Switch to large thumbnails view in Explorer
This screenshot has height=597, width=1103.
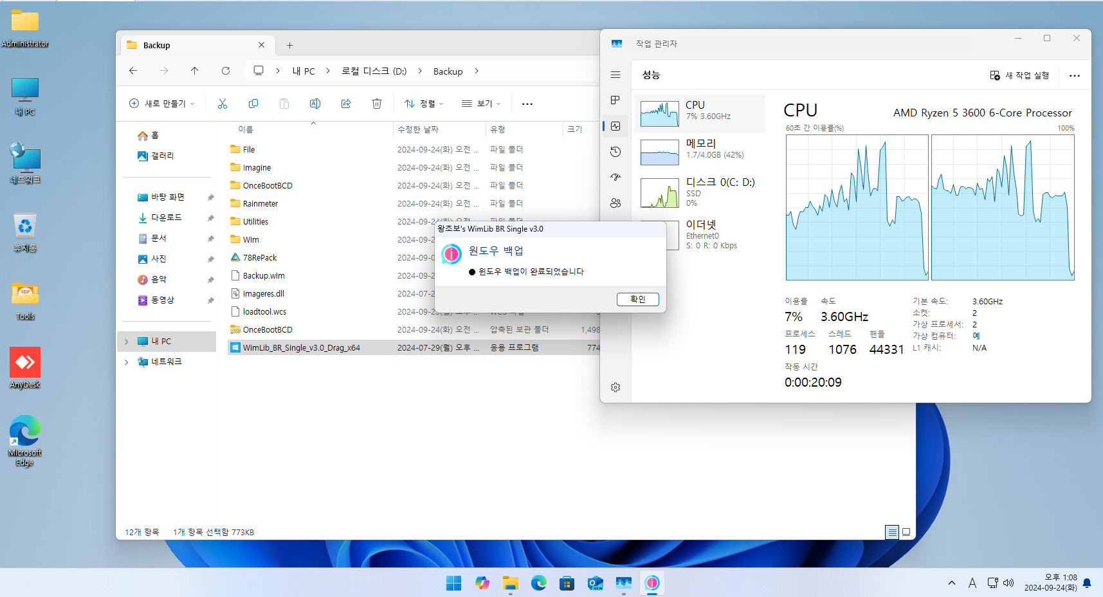point(906,532)
